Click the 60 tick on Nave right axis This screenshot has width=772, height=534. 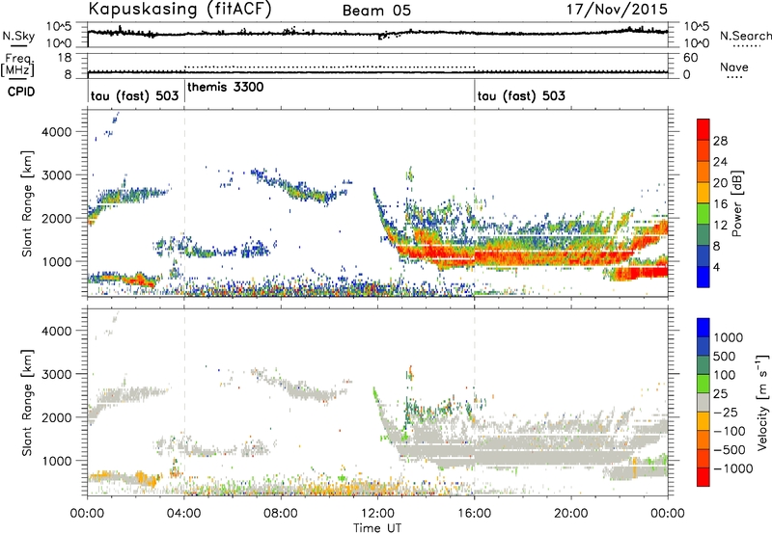[691, 58]
